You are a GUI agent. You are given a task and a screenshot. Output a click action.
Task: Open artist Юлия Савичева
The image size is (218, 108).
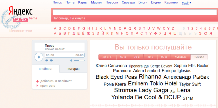111,66
